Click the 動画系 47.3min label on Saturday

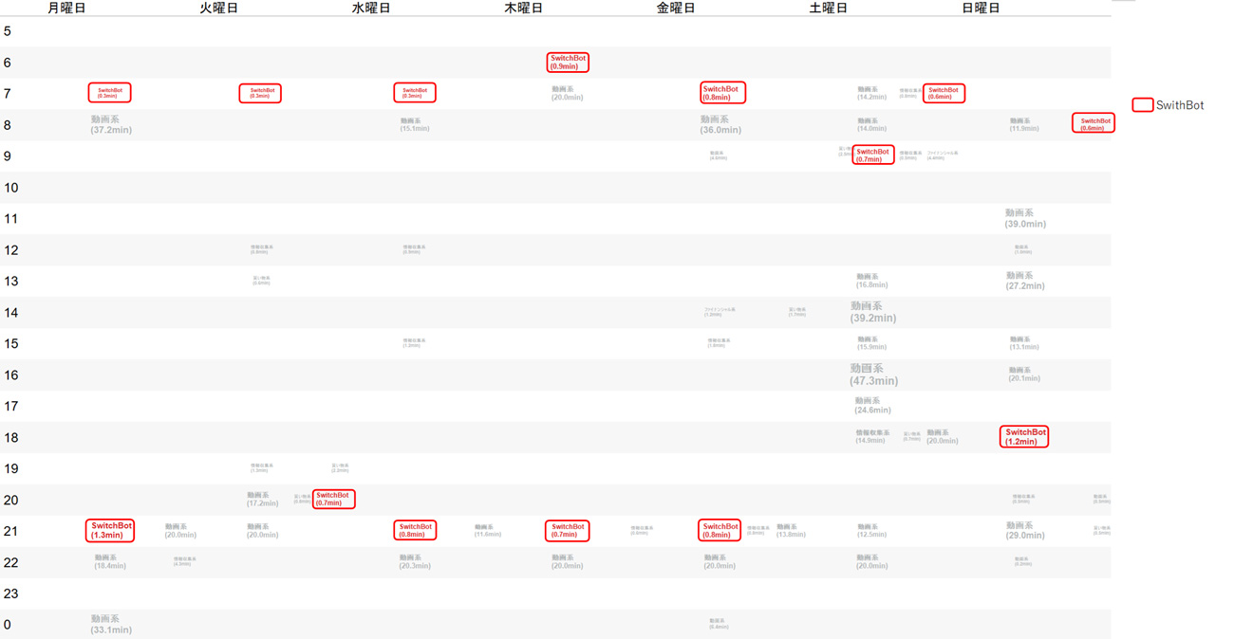[873, 374]
